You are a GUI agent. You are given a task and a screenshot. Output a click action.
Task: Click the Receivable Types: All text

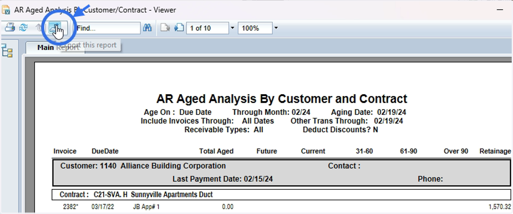pyautogui.click(x=224, y=130)
